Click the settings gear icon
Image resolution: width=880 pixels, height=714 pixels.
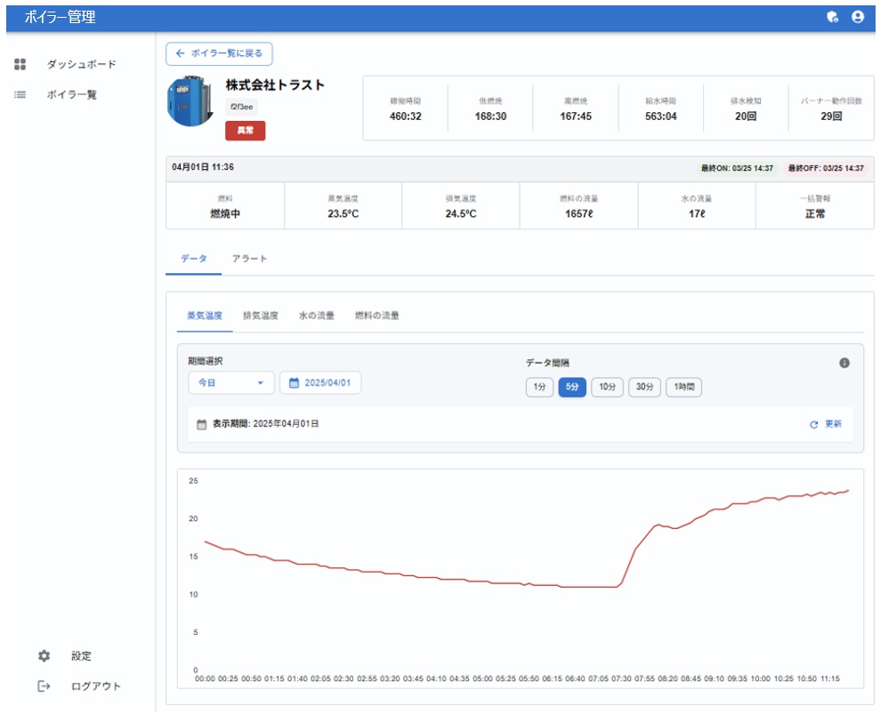[x=44, y=656]
